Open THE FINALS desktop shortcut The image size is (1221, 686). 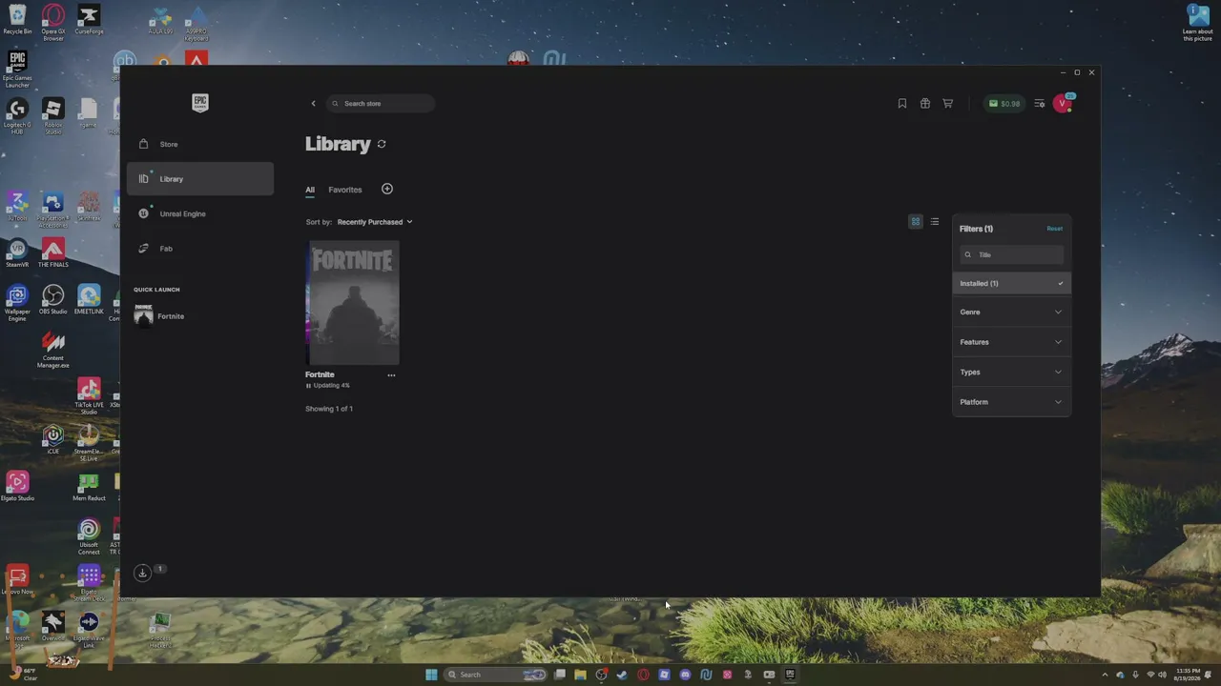53,252
